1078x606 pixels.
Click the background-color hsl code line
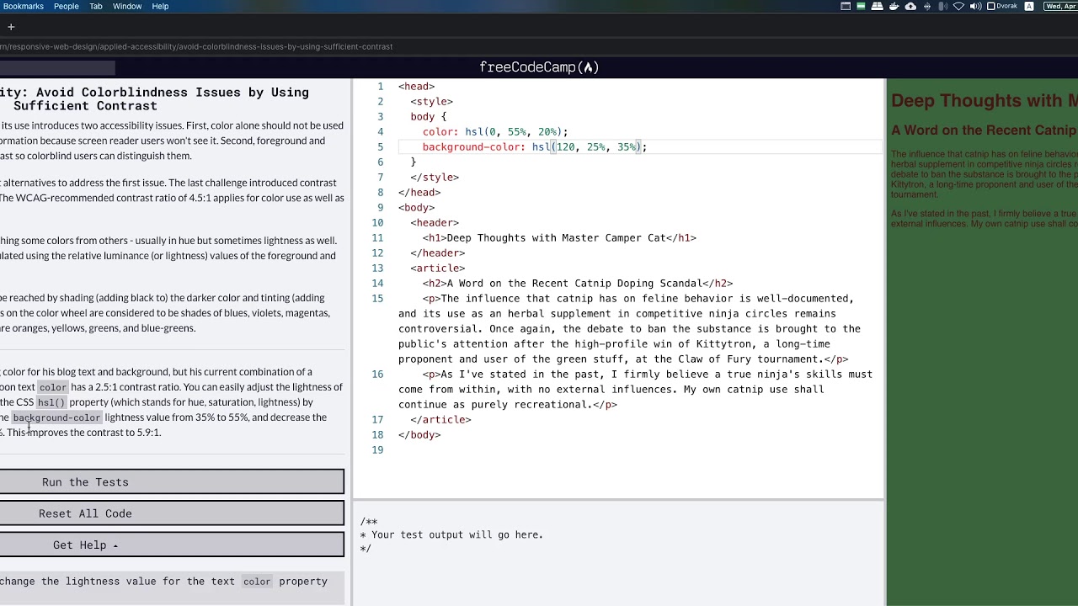pyautogui.click(x=535, y=146)
